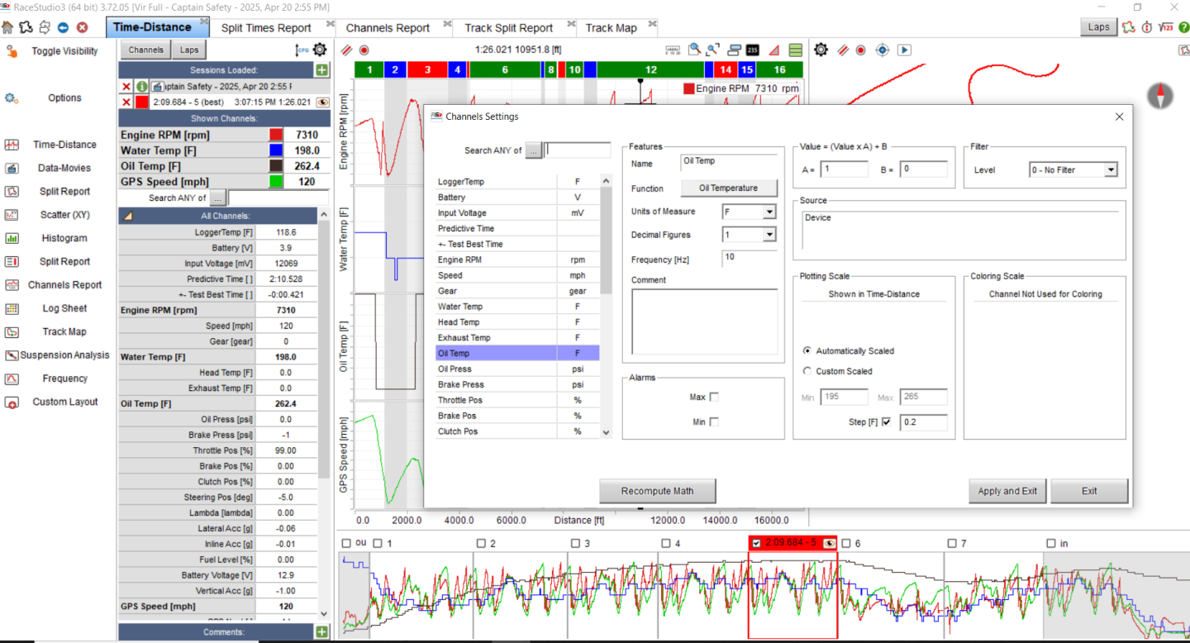
Task: Click the Toggle Visibility sidebar icon
Action: click(12, 51)
